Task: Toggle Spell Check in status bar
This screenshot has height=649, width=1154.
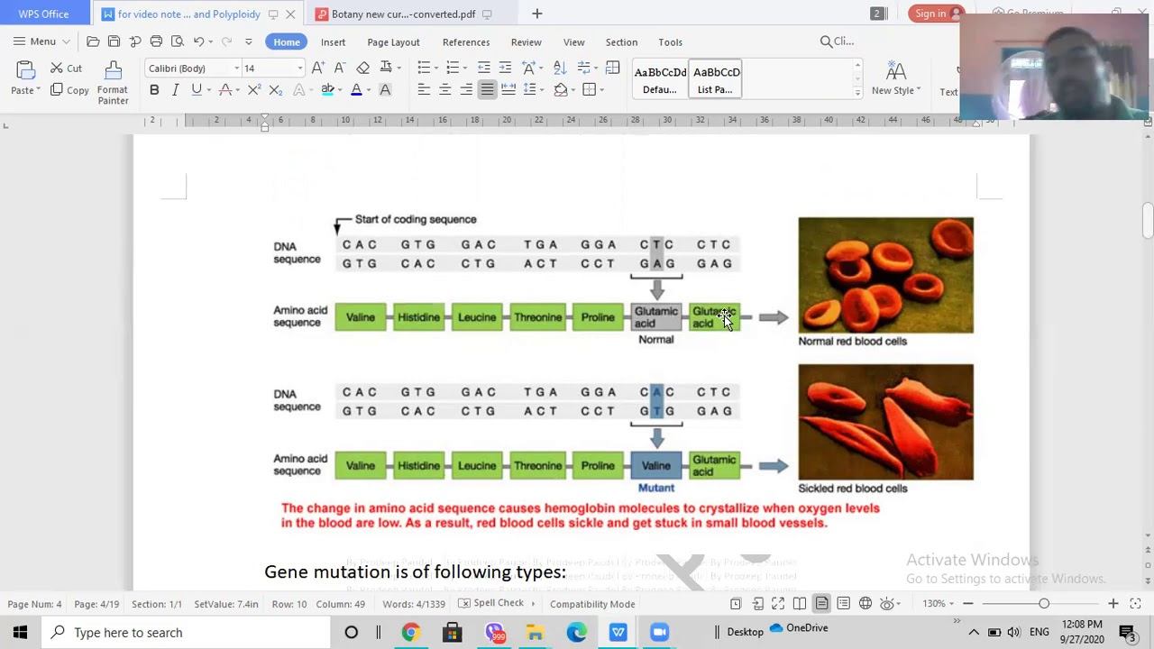Action: coord(491,603)
